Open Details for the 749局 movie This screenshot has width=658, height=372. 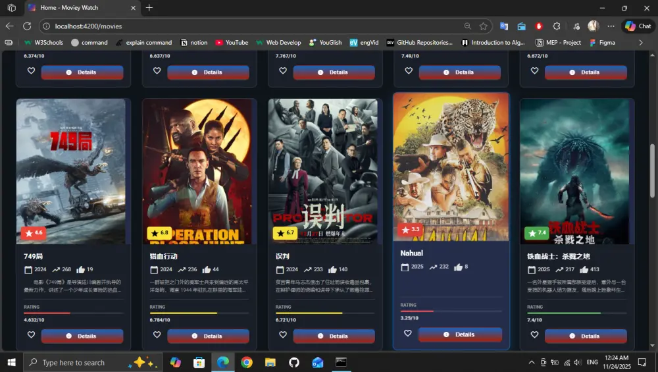pyautogui.click(x=82, y=336)
